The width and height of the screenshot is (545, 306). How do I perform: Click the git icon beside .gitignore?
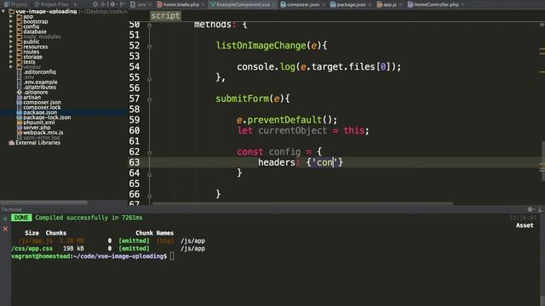coord(20,93)
